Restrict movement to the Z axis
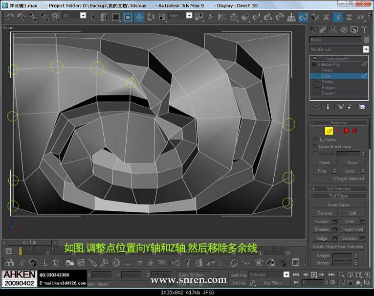374x296 pixels. [349, 17]
